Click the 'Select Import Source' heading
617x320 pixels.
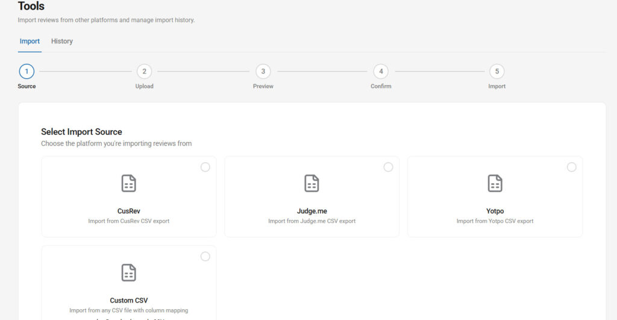81,132
